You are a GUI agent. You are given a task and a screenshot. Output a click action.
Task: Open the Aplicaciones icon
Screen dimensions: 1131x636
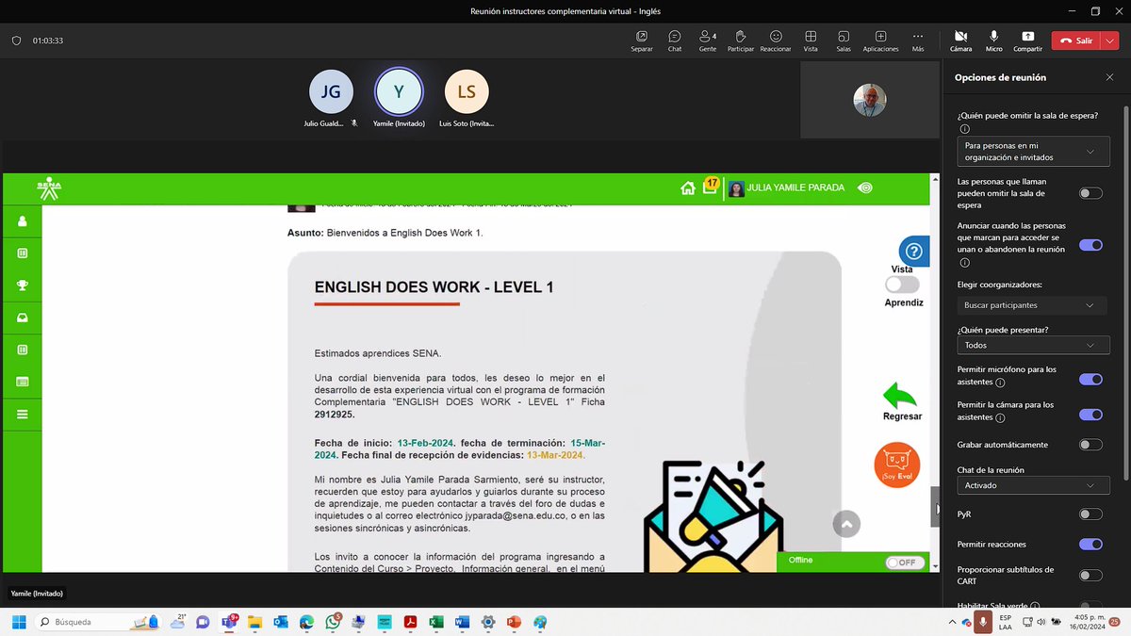[880, 37]
